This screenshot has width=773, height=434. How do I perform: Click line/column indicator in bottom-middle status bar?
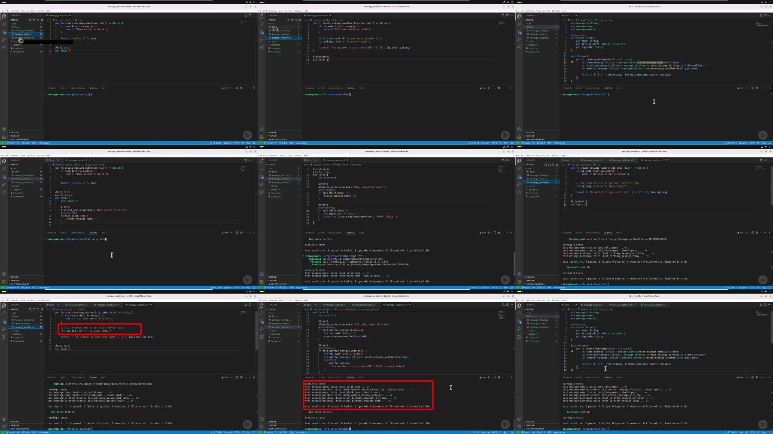(474, 432)
